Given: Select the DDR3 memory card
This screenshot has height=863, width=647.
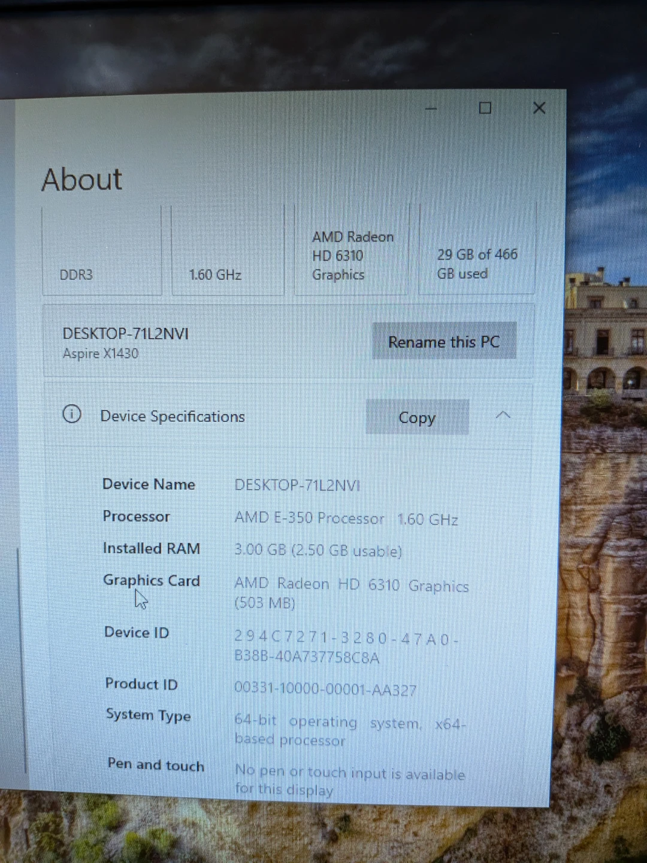Looking at the screenshot, I should point(102,252).
